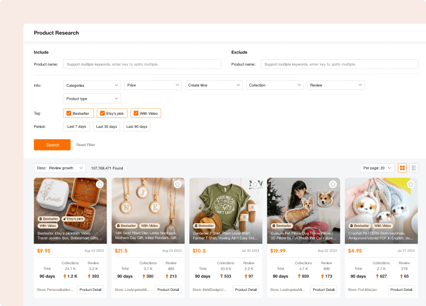Click the Bestseller badge on the pet pillow card
This screenshot has height=306, width=426.
pos(282,226)
